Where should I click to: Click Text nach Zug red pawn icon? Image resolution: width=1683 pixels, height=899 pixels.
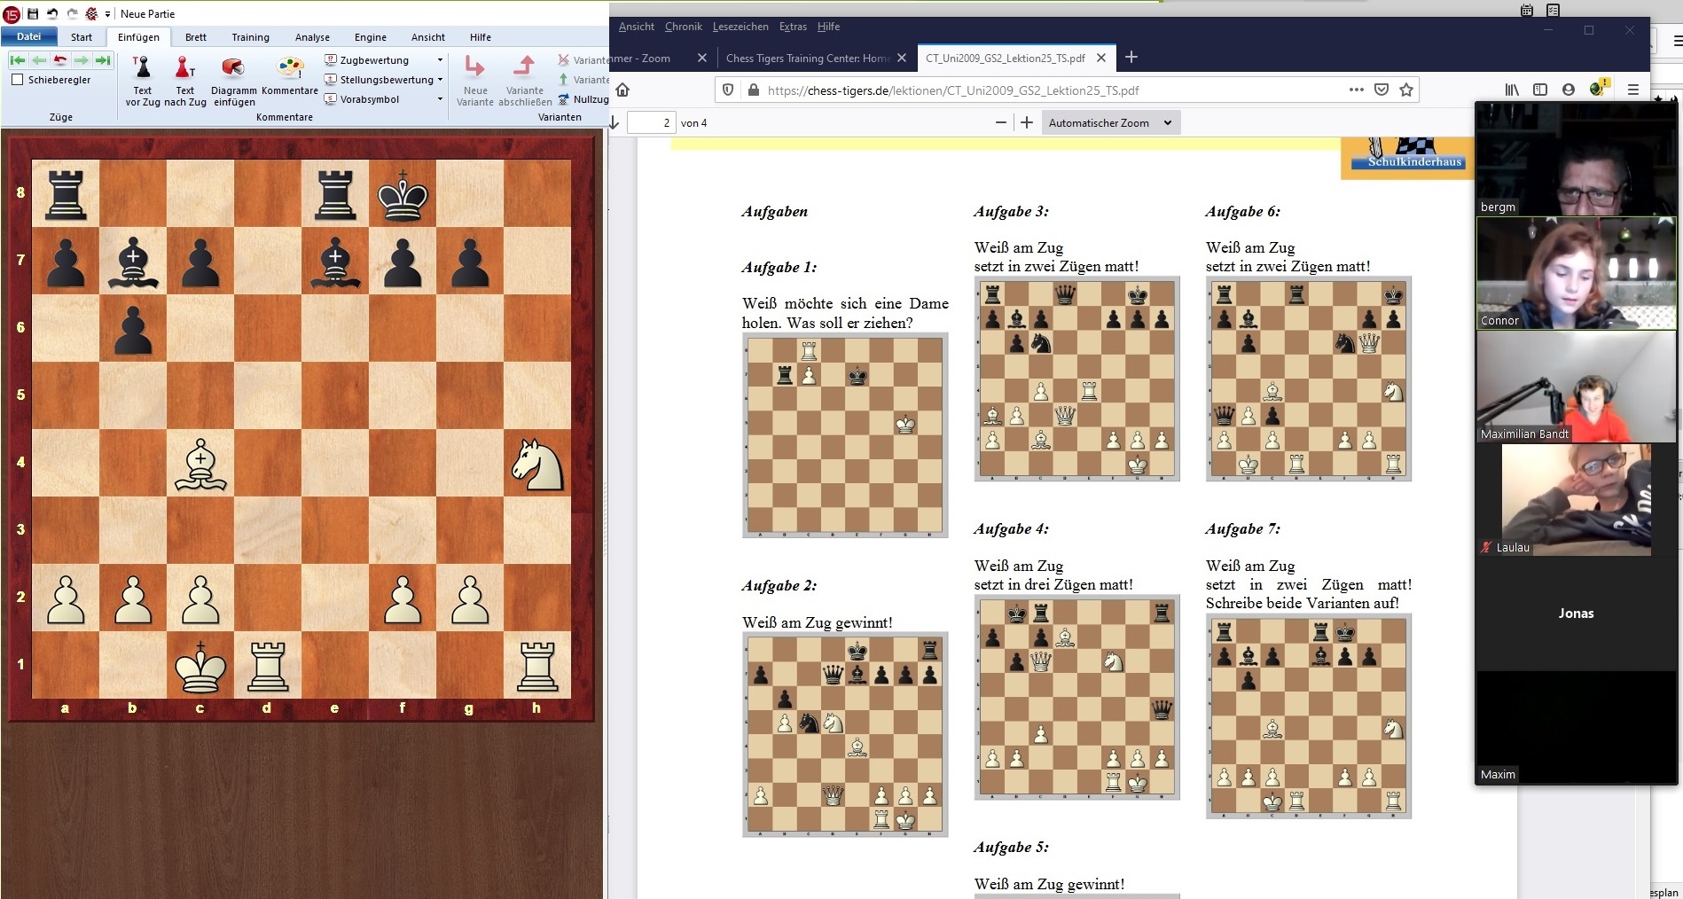(184, 67)
